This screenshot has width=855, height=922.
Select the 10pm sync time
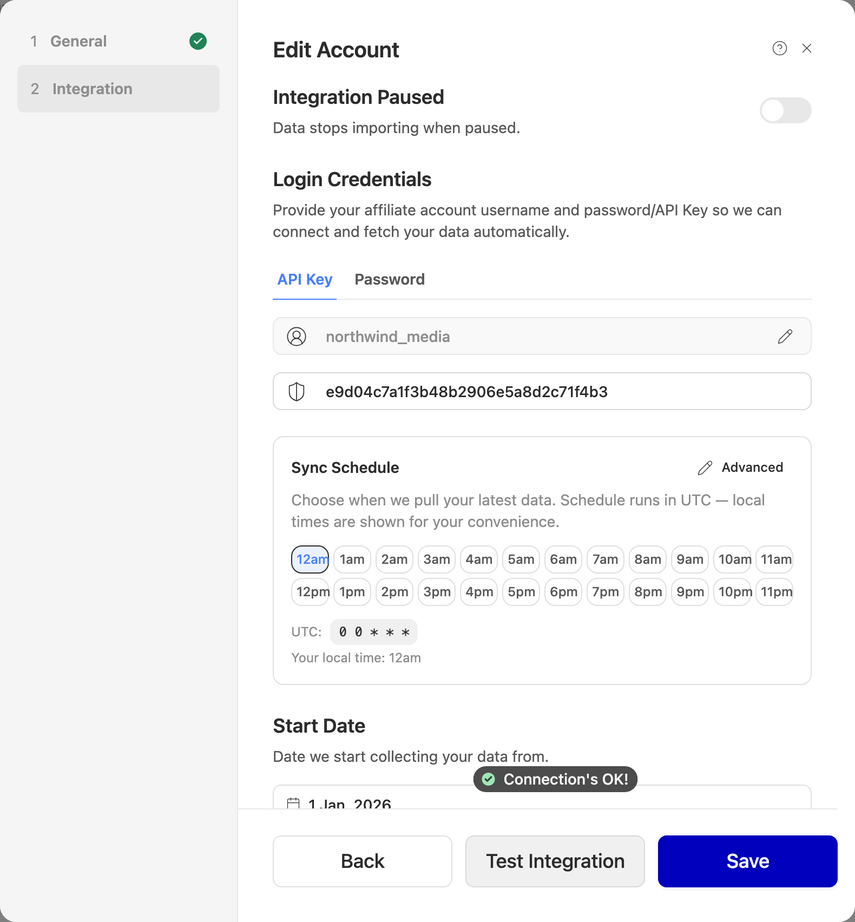tap(732, 592)
